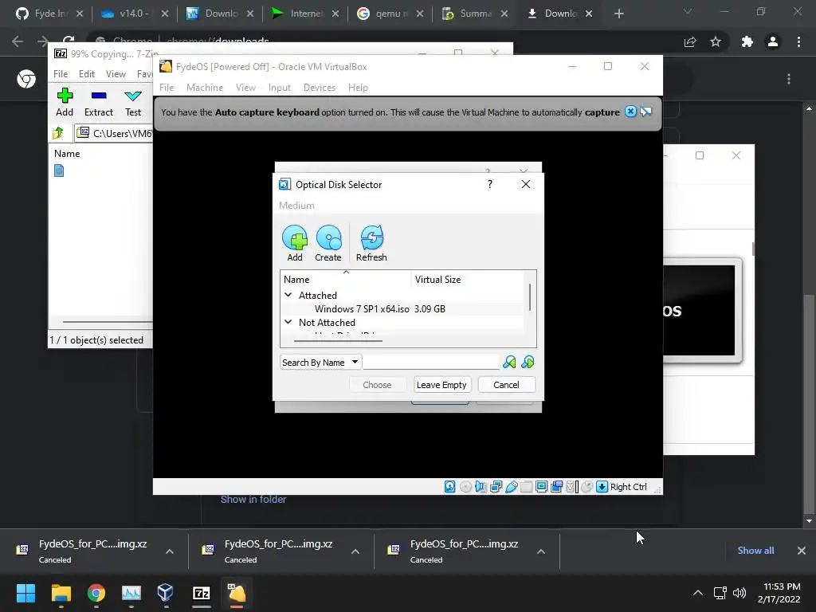Open Chrome tab search chevron
Screen dimensions: 816x612
[688, 11]
